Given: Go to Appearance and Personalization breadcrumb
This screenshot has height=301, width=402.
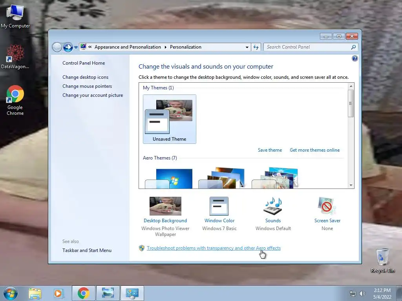Looking at the screenshot, I should tap(128, 47).
